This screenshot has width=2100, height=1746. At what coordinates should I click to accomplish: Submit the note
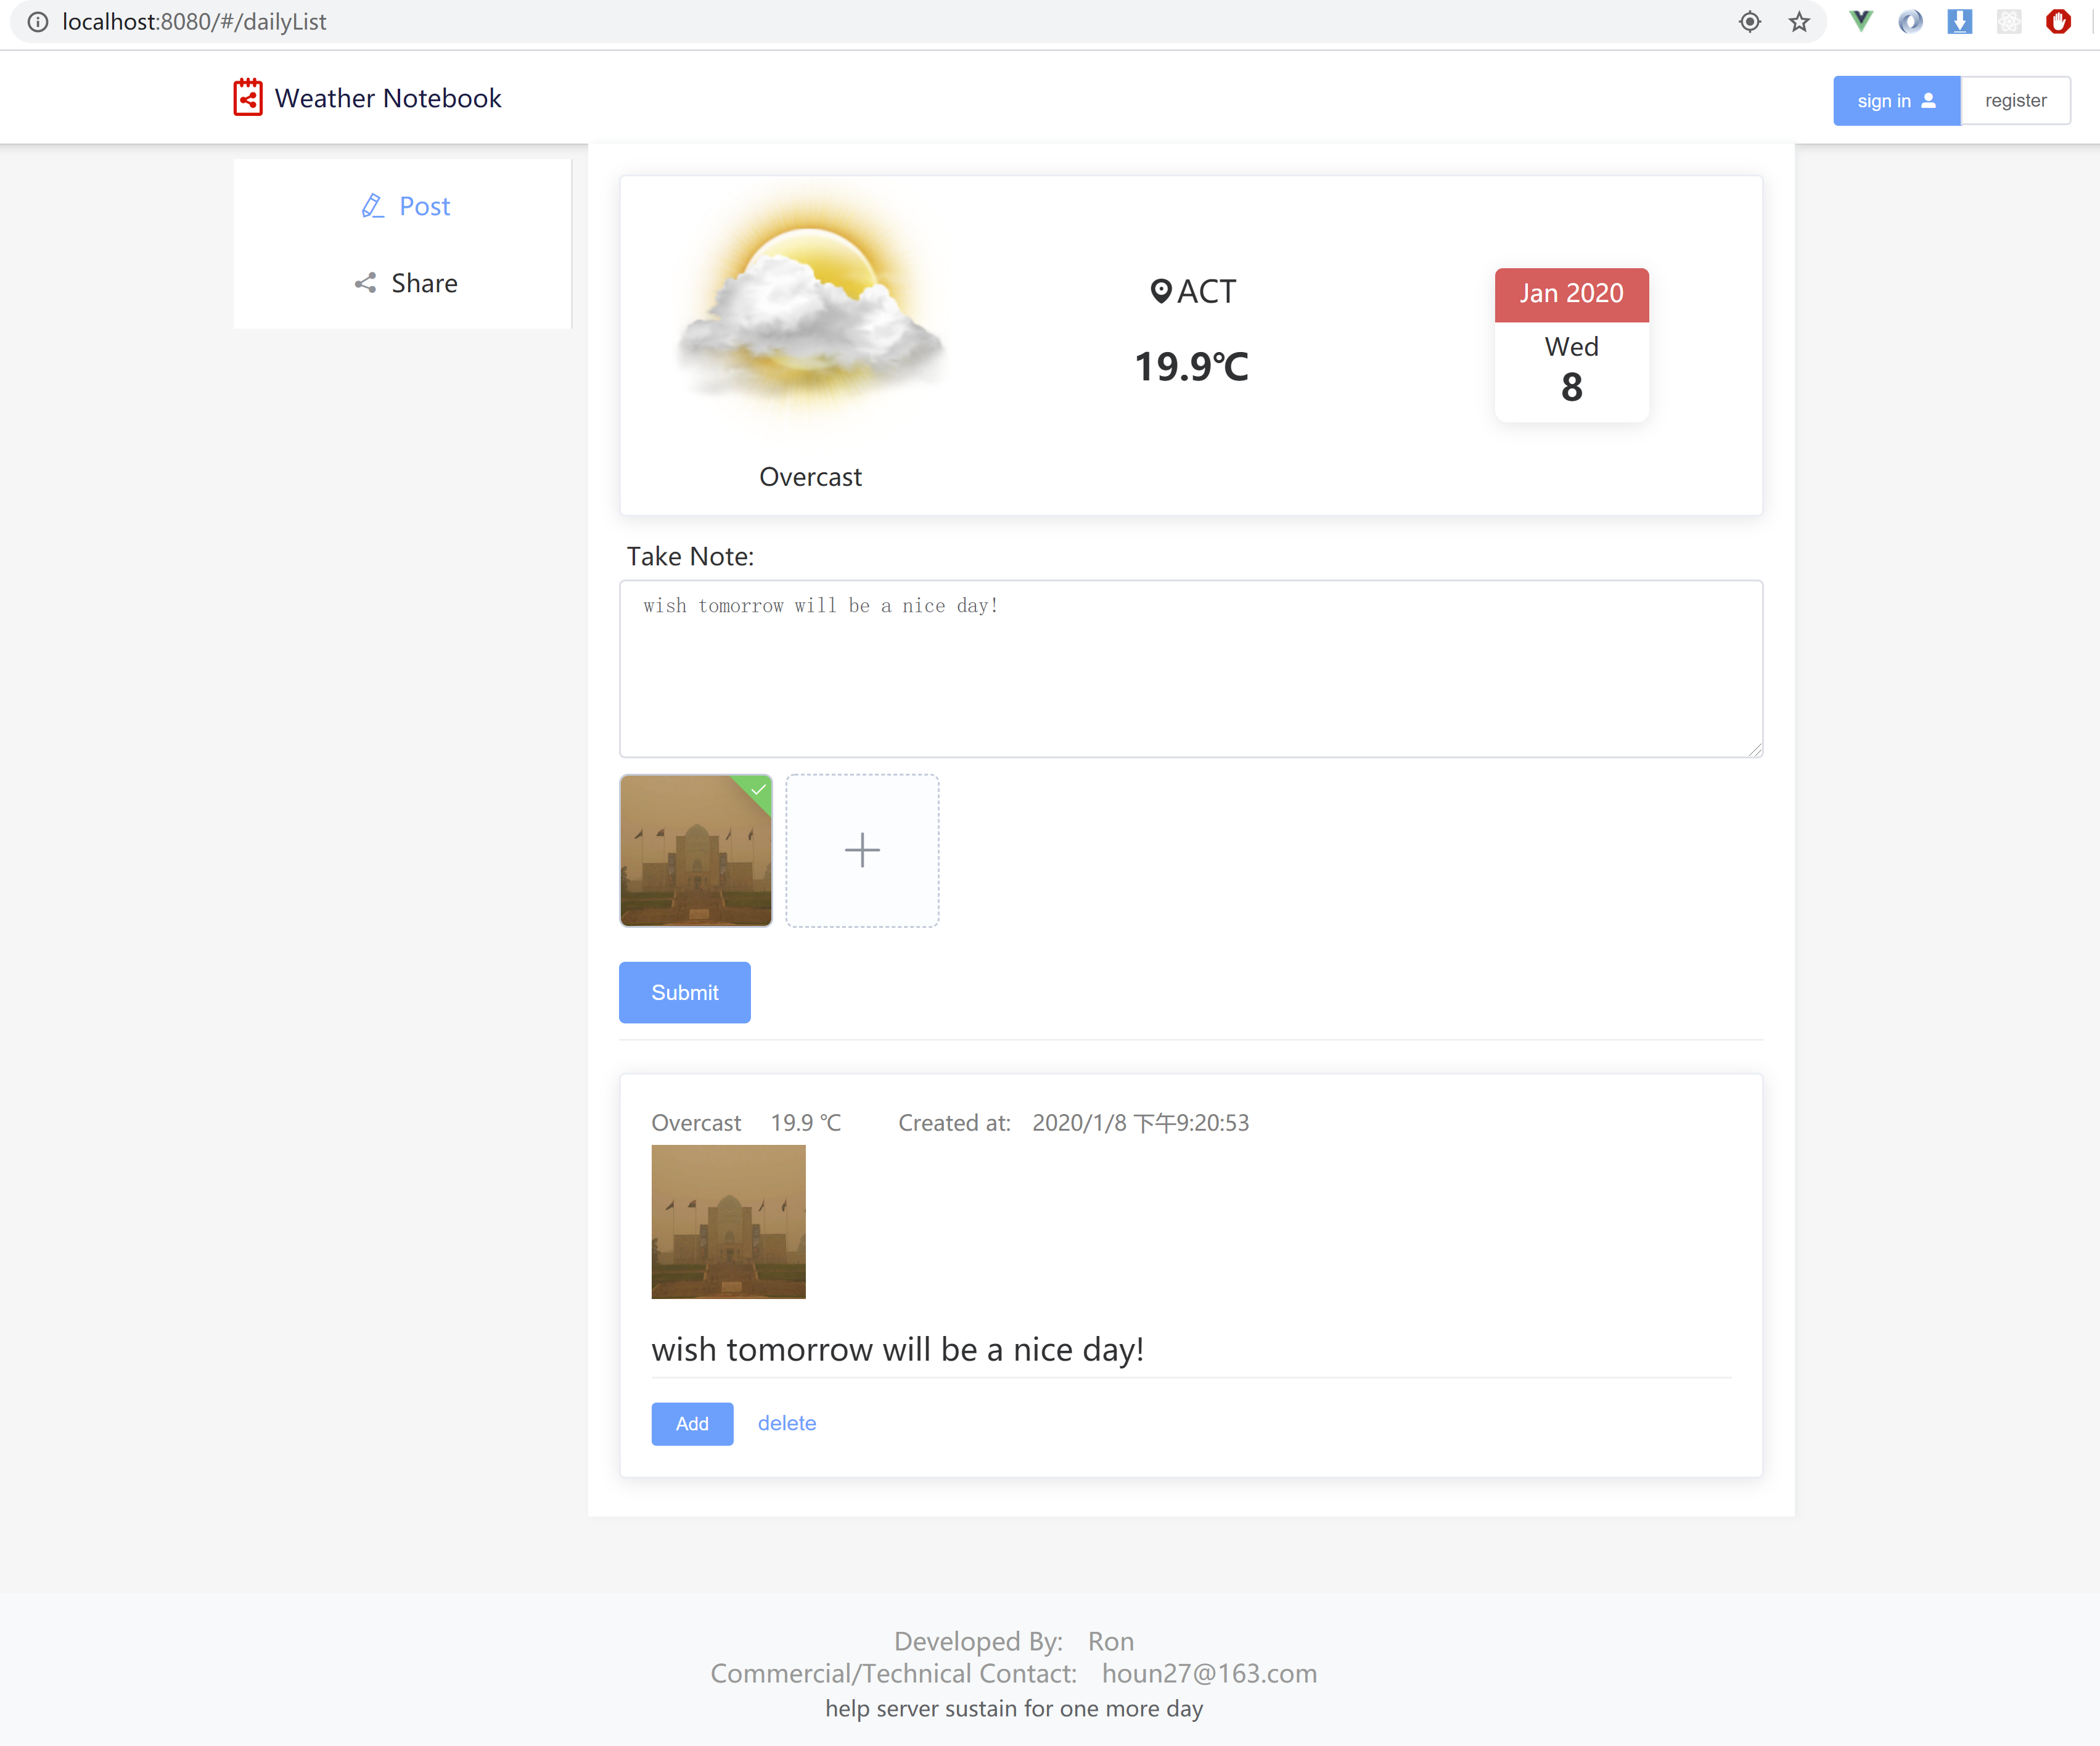coord(684,992)
